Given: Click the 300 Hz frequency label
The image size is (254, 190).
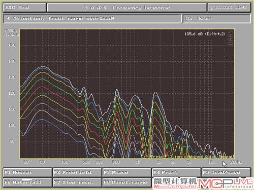Looking at the screenshot, I should 100,162.
